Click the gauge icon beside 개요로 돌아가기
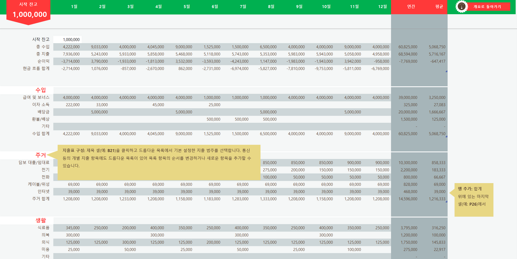The width and height of the screenshot is (517, 259). 461,7
